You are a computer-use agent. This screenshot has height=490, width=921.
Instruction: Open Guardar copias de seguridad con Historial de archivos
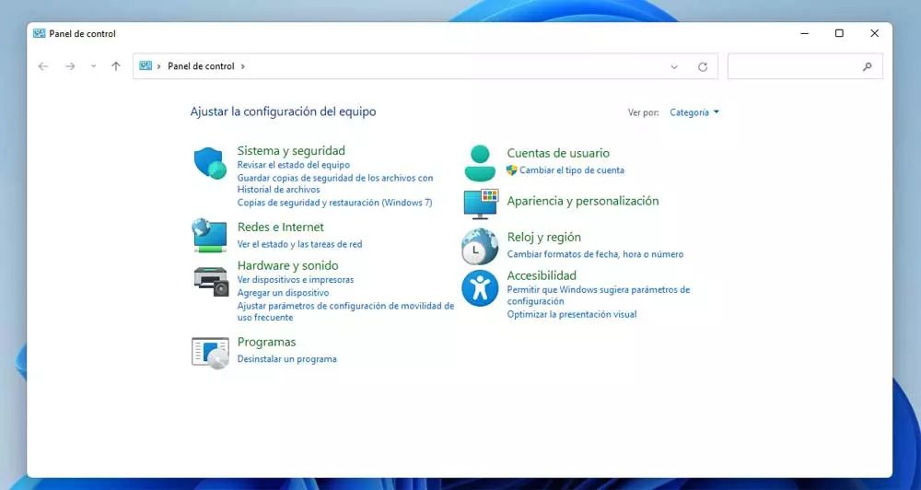(x=335, y=183)
